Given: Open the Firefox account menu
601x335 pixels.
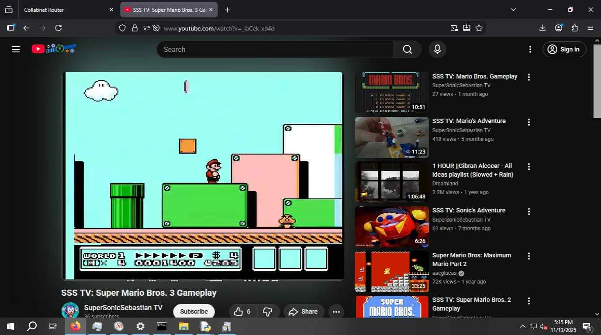Looking at the screenshot, I should (559, 28).
